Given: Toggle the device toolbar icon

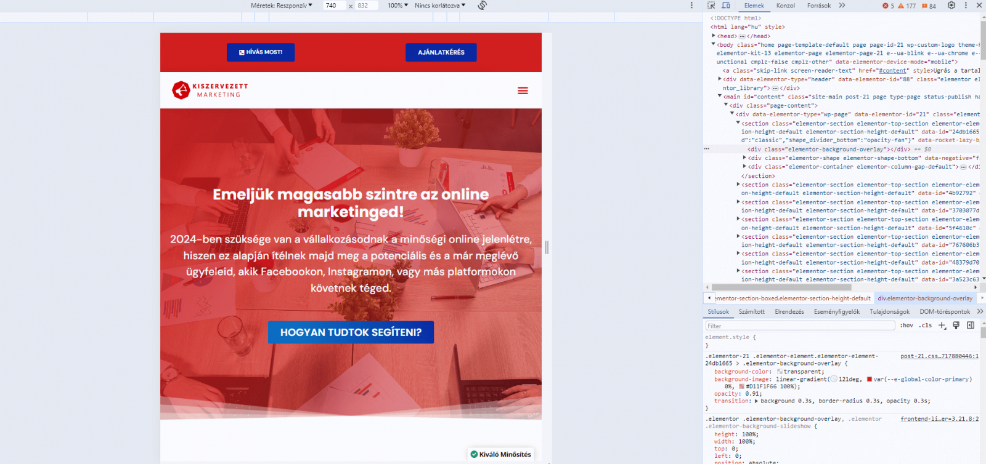Looking at the screenshot, I should click(x=726, y=6).
